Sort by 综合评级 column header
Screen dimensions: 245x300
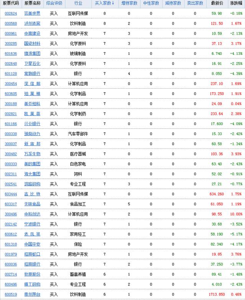(x=54, y=3)
